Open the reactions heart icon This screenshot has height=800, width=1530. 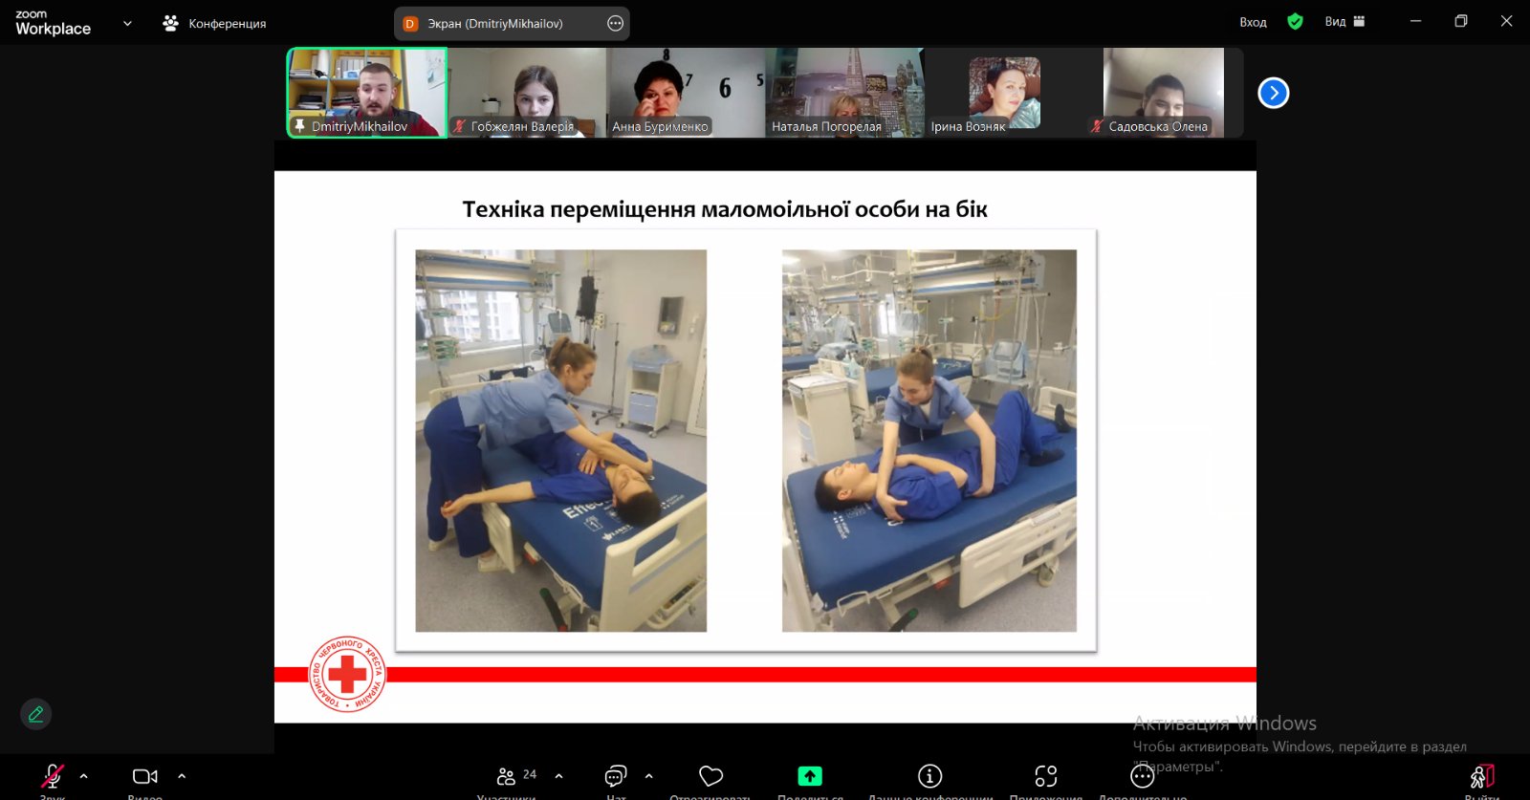710,776
